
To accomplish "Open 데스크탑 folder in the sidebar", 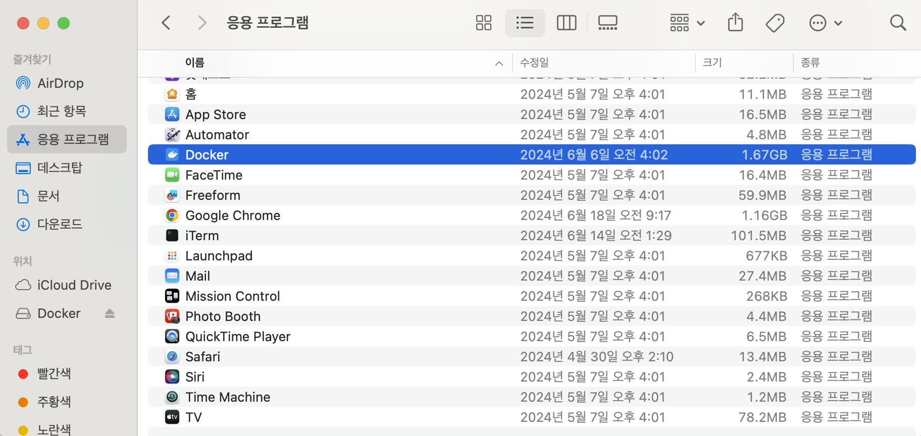I will tap(67, 168).
